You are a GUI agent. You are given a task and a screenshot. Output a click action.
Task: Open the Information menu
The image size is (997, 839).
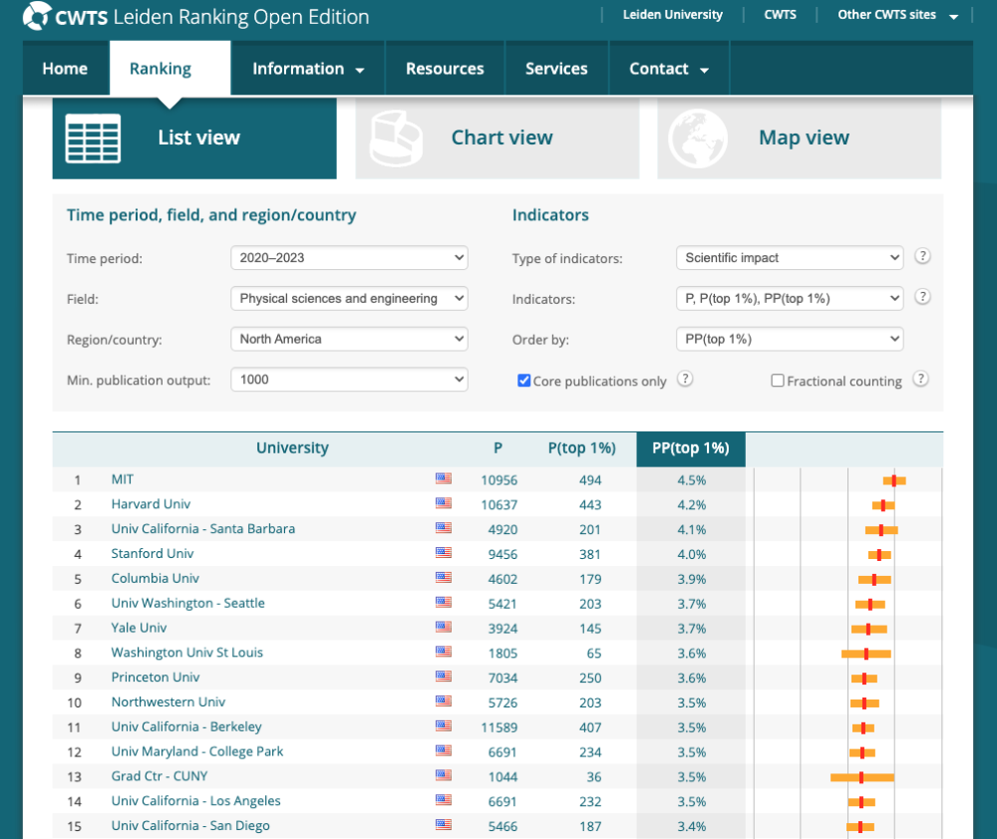[x=307, y=69]
